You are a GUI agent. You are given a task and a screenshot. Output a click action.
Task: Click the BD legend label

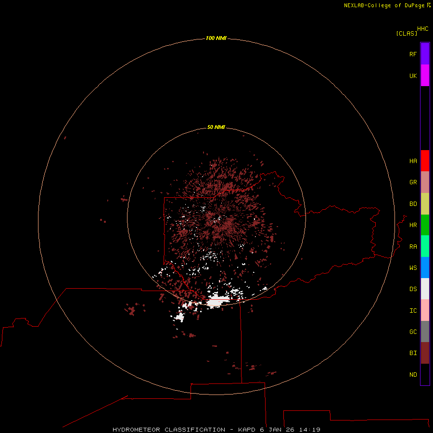[413, 204]
